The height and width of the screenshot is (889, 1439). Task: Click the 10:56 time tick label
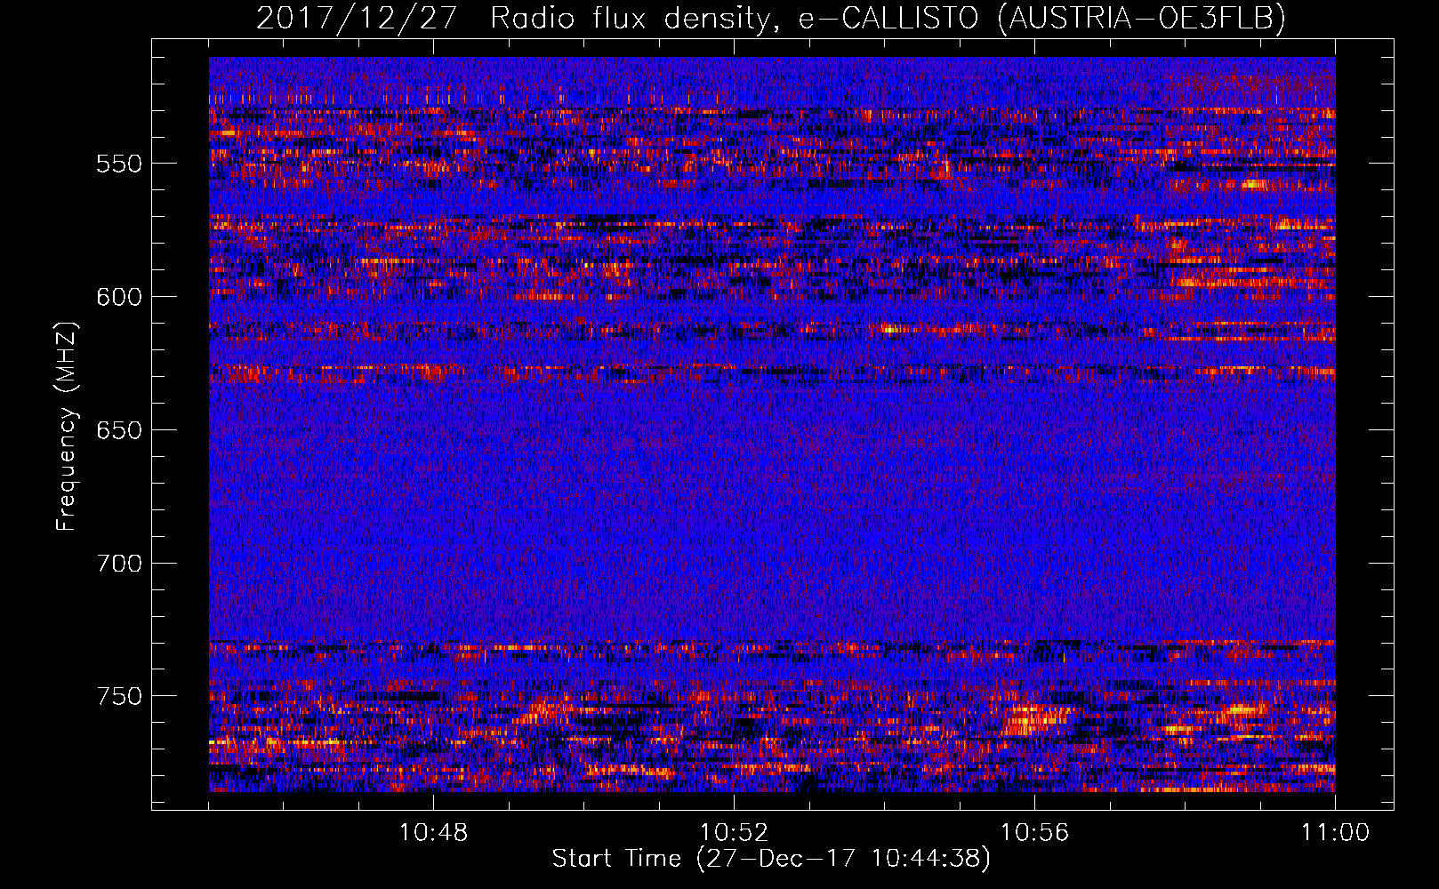point(1034,833)
